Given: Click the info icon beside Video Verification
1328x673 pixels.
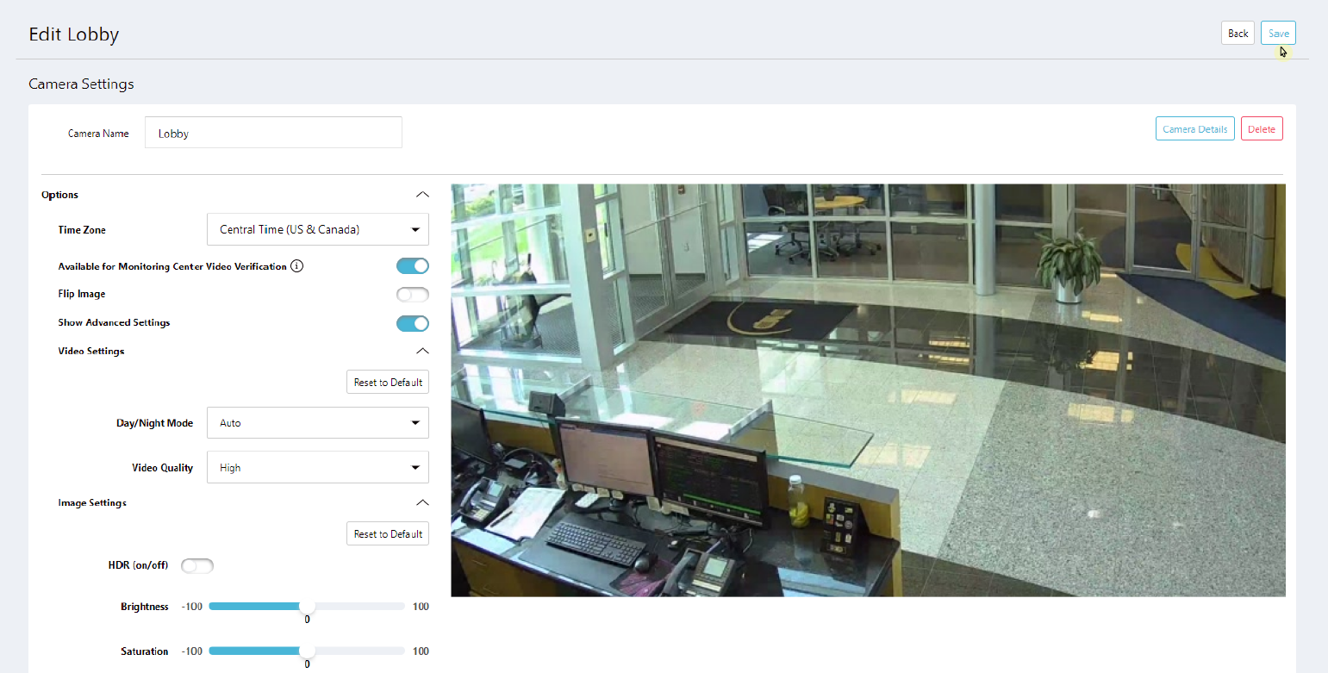Looking at the screenshot, I should point(296,266).
